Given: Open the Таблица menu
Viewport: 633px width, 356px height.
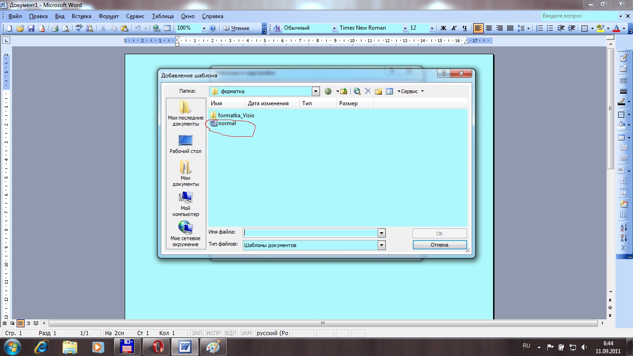Looking at the screenshot, I should pos(163,16).
